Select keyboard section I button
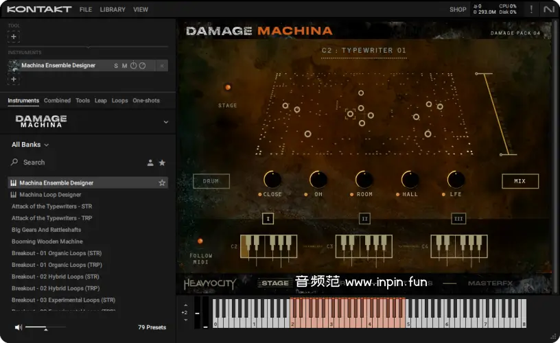The image size is (560, 343). (x=268, y=219)
